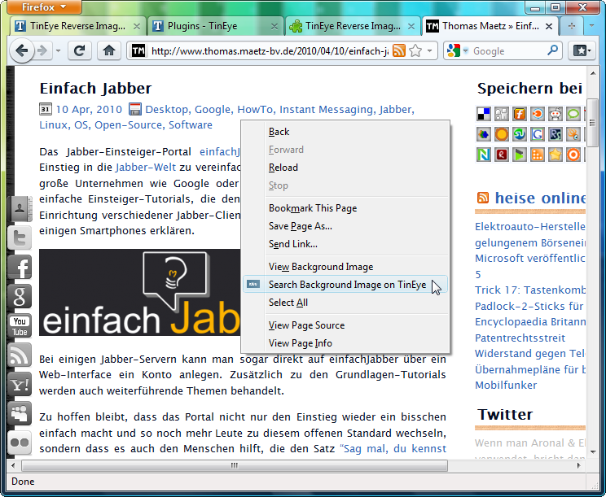This screenshot has height=497, width=606.
Task: Reload the page using the toolbar reload button
Action: pyautogui.click(x=80, y=50)
